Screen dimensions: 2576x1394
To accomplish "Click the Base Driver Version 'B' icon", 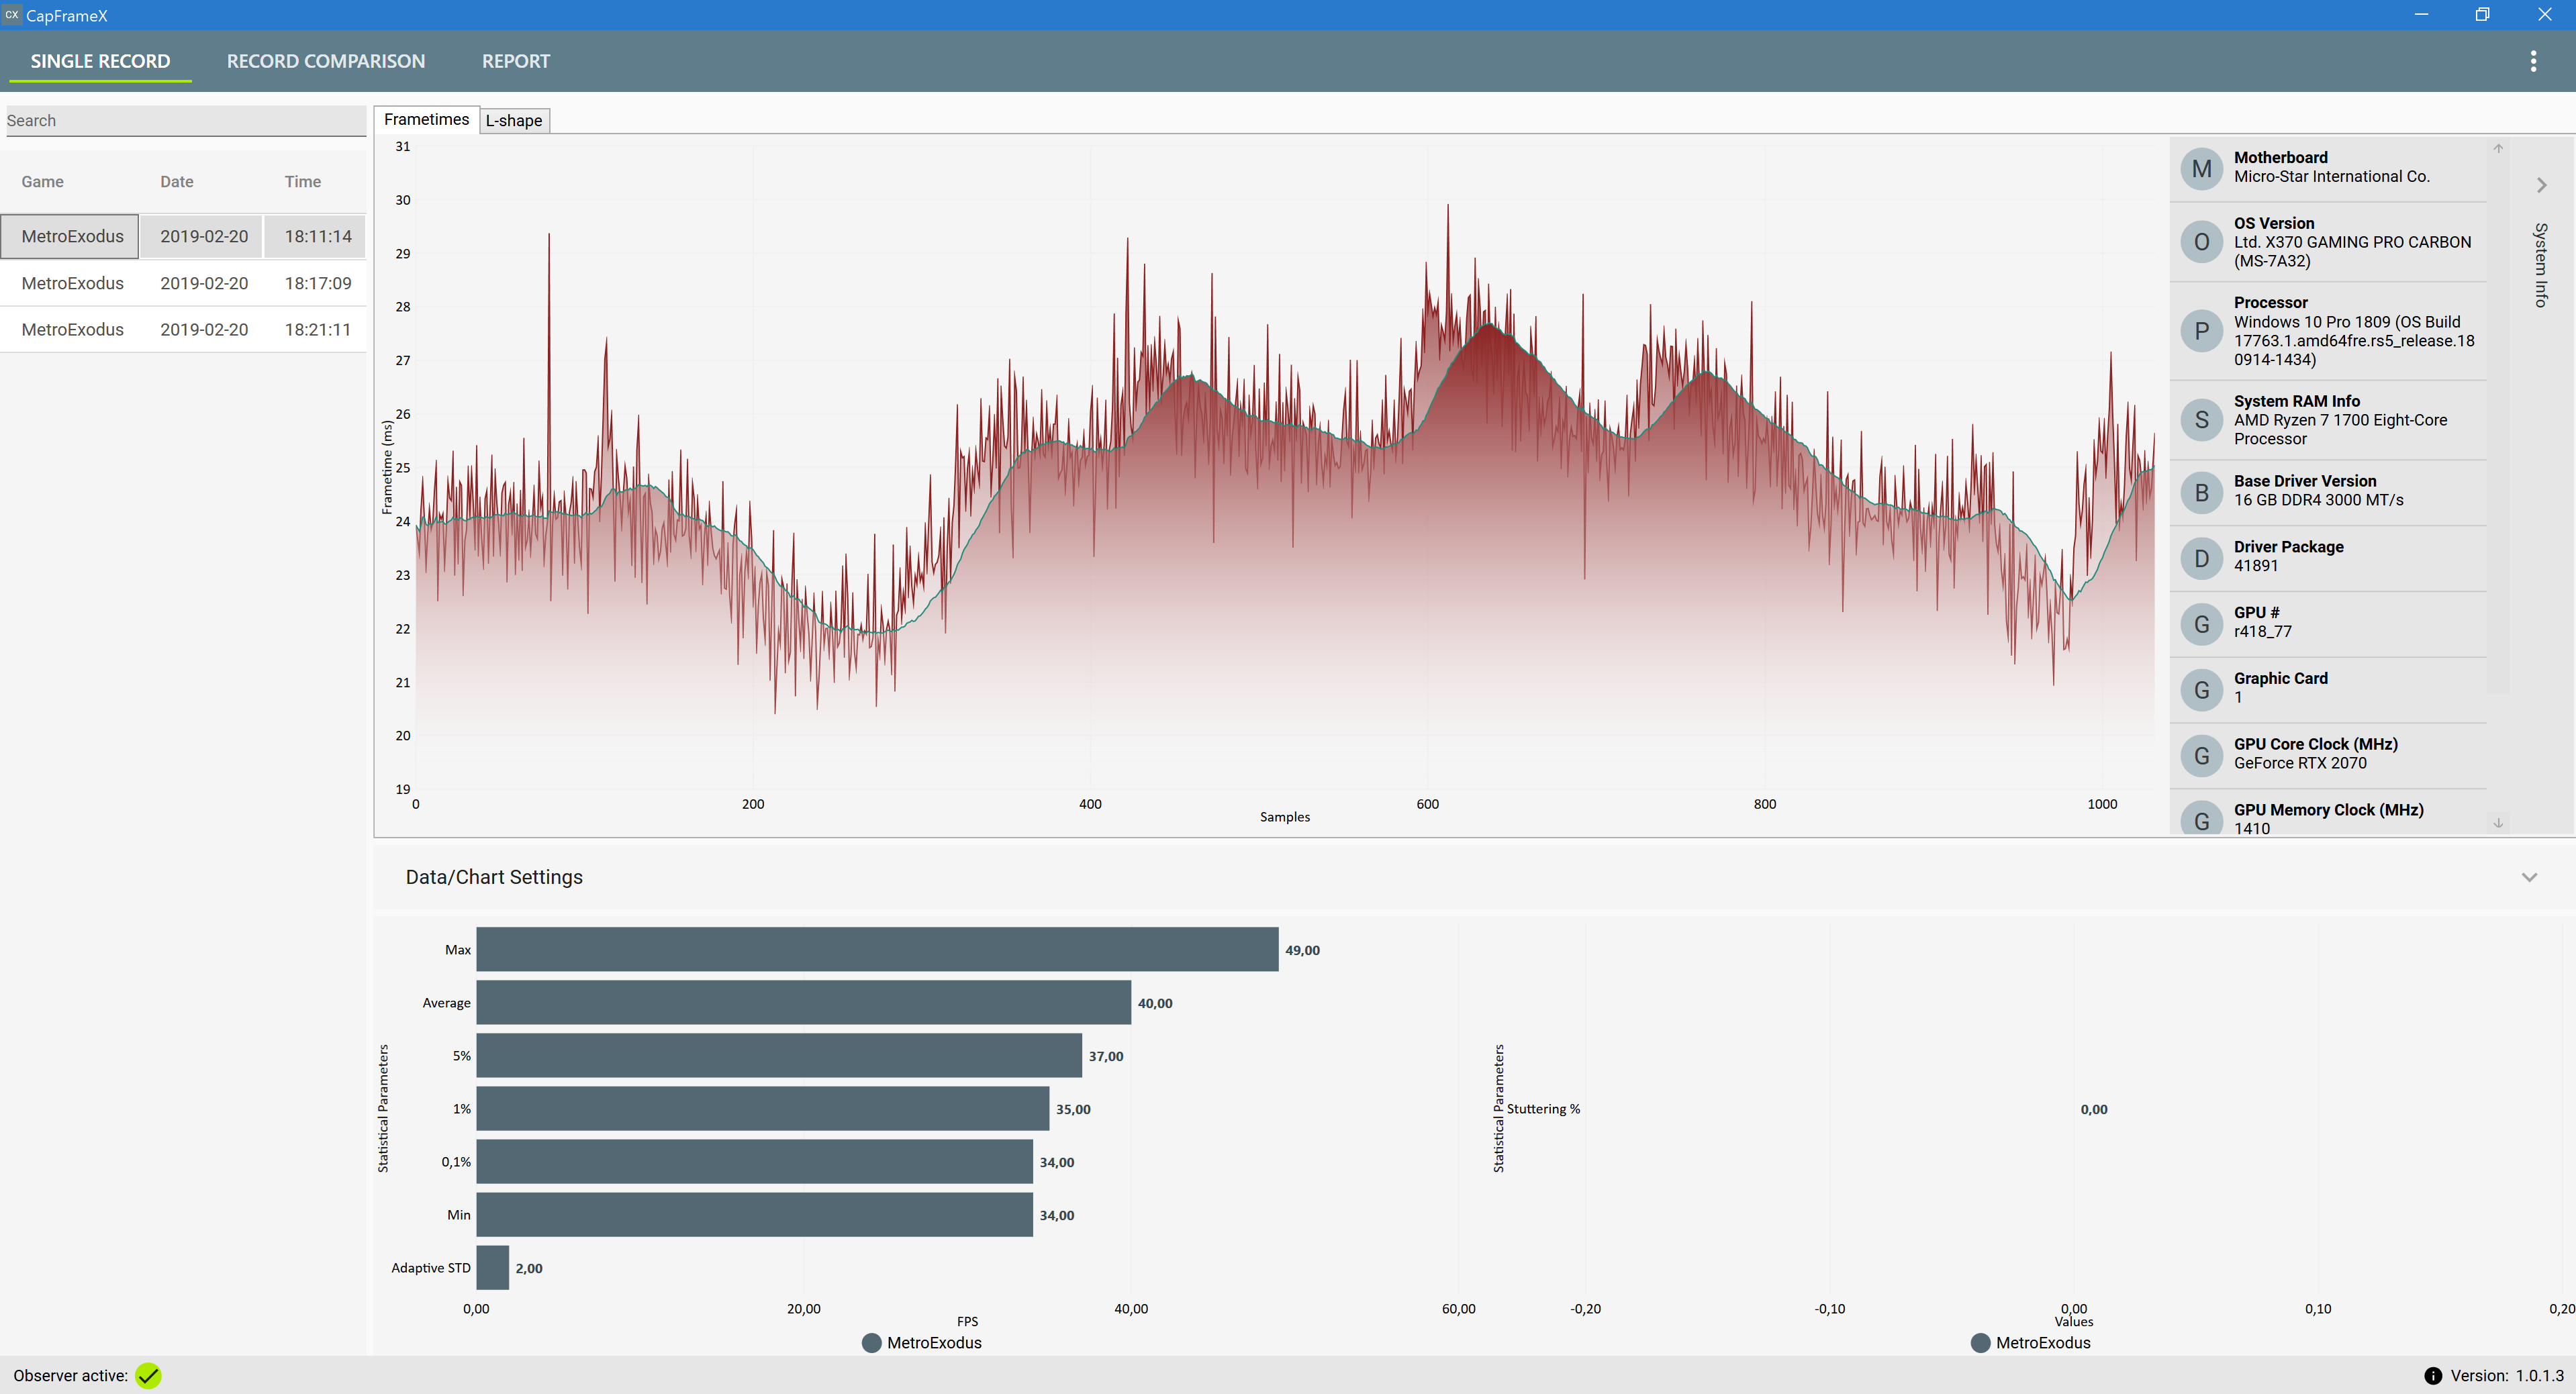I will (2201, 492).
